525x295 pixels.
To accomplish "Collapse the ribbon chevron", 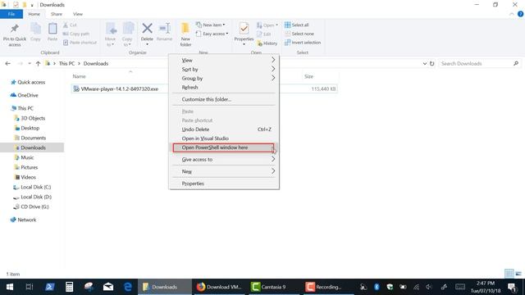I will point(512,14).
